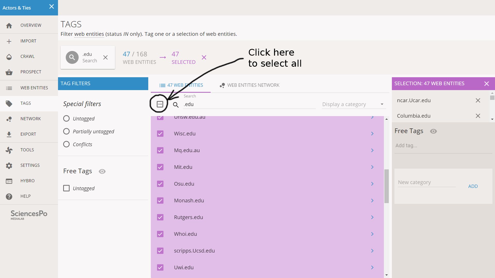Uncheck the scripps.Ucsd.edu checkbox
This screenshot has height=278, width=495.
coord(160,251)
